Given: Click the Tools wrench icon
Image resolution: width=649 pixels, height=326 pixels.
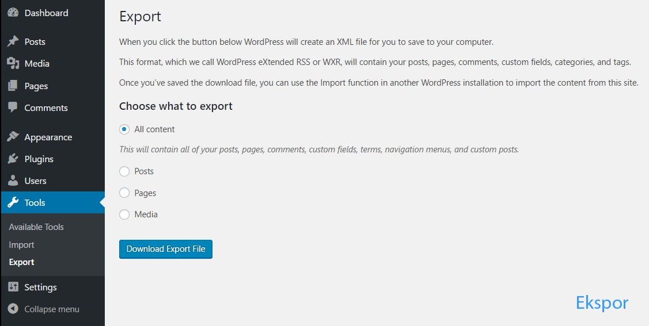Looking at the screenshot, I should (x=13, y=202).
